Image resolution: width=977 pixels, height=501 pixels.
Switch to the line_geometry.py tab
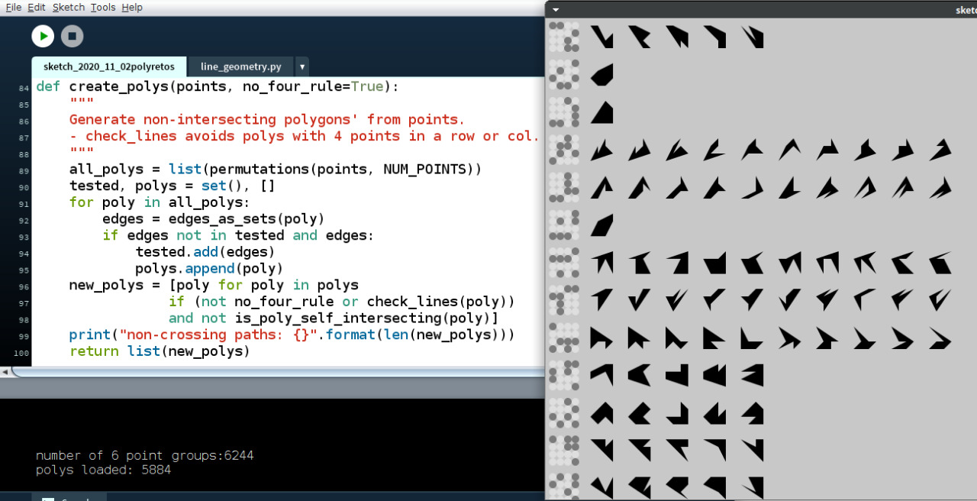click(240, 66)
